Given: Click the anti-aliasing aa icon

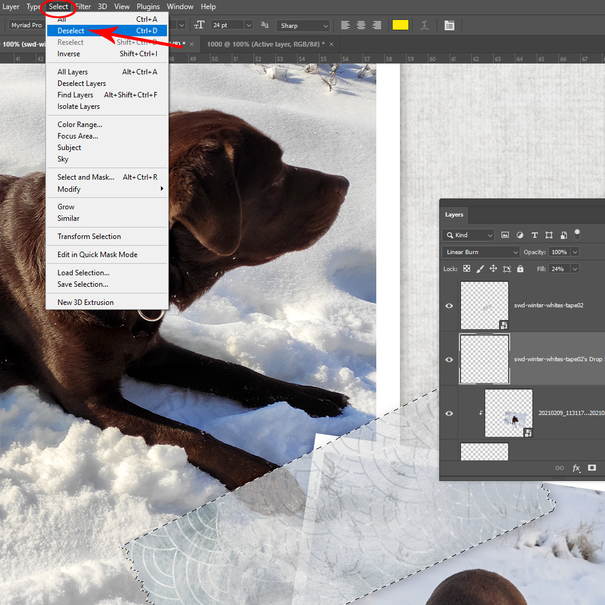Looking at the screenshot, I should click(x=265, y=25).
